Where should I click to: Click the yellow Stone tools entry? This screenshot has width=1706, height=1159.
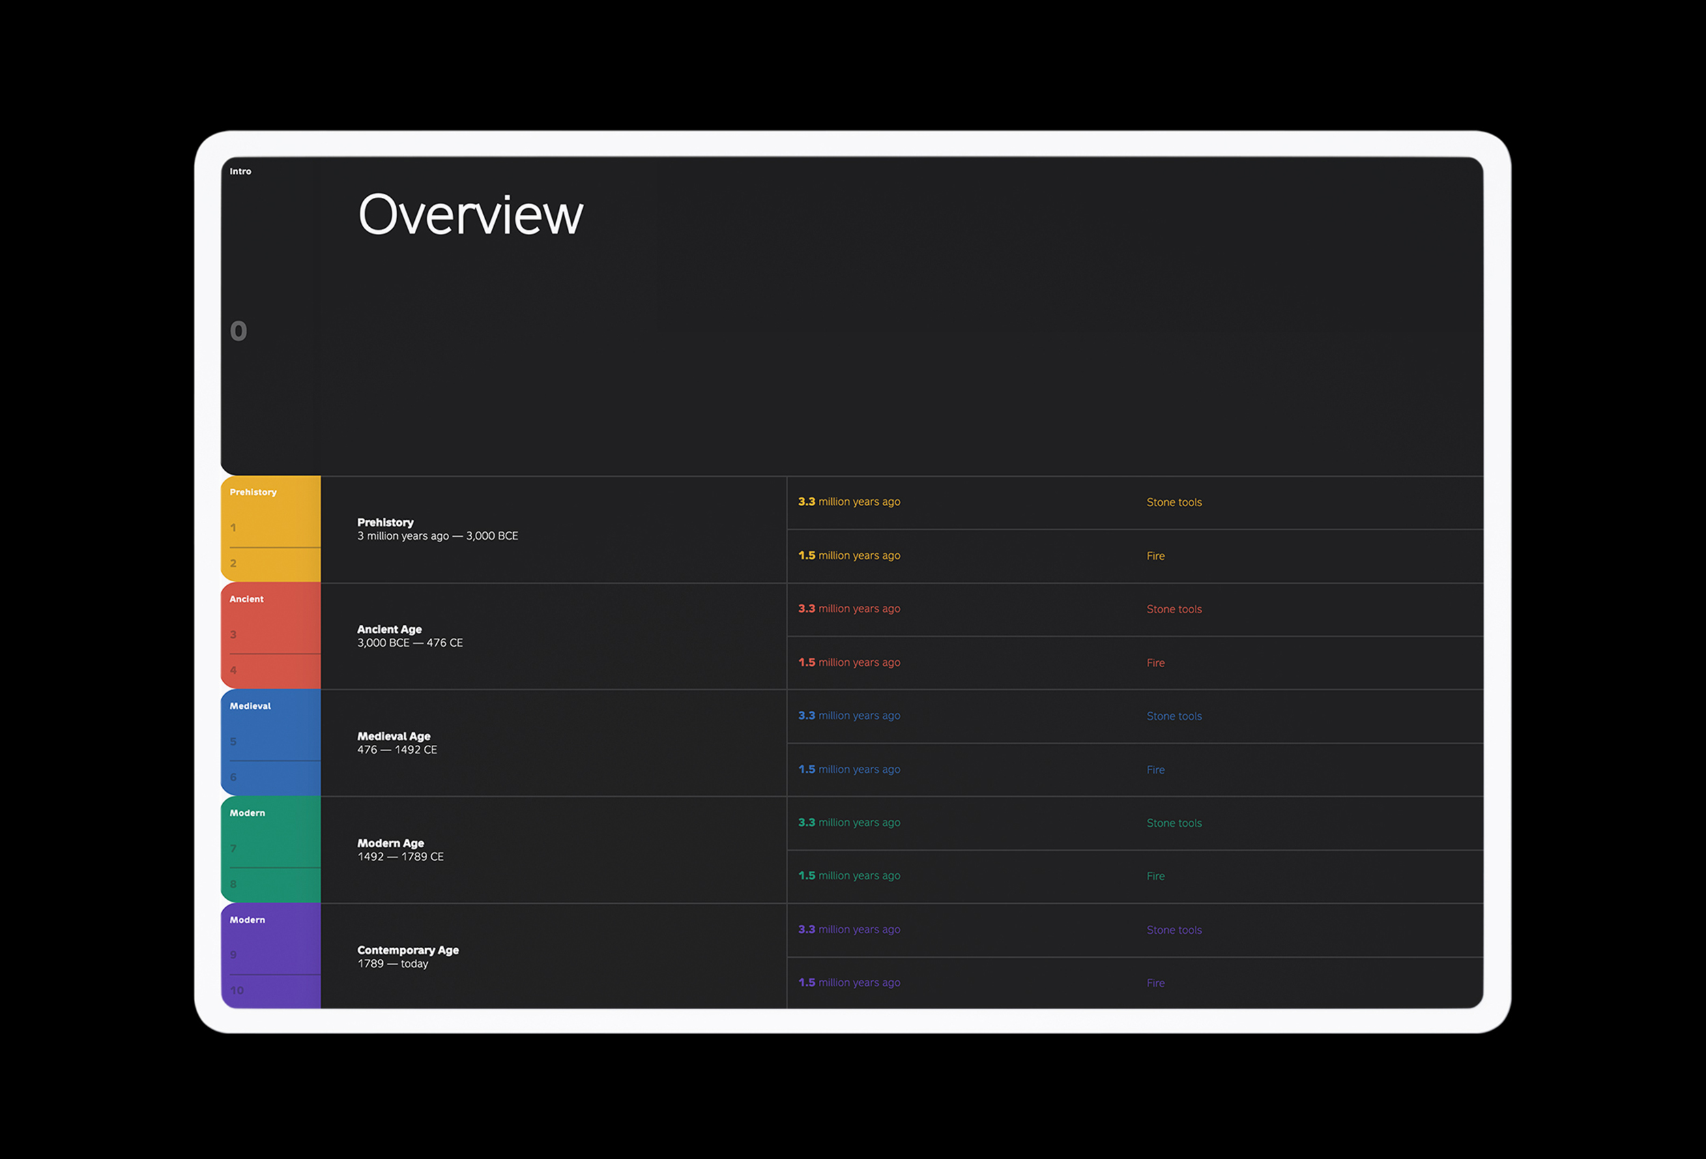(x=1174, y=502)
